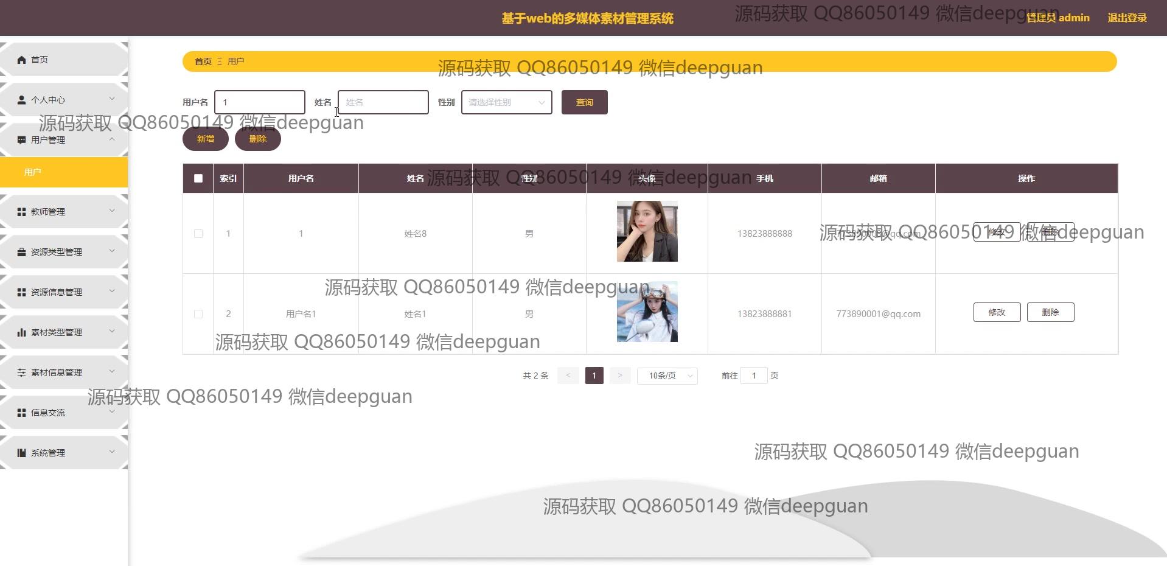Screen dimensions: 1167x566
Task: Click the 用户名 column header
Action: [301, 178]
